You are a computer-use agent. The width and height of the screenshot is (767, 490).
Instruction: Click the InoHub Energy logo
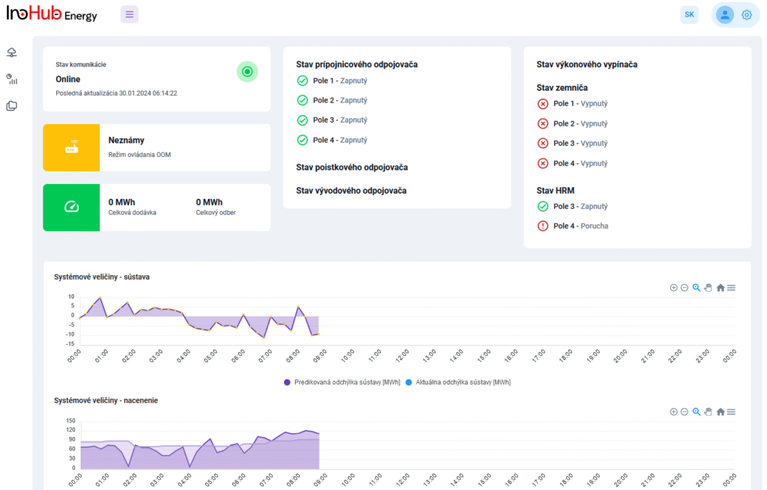click(x=52, y=14)
